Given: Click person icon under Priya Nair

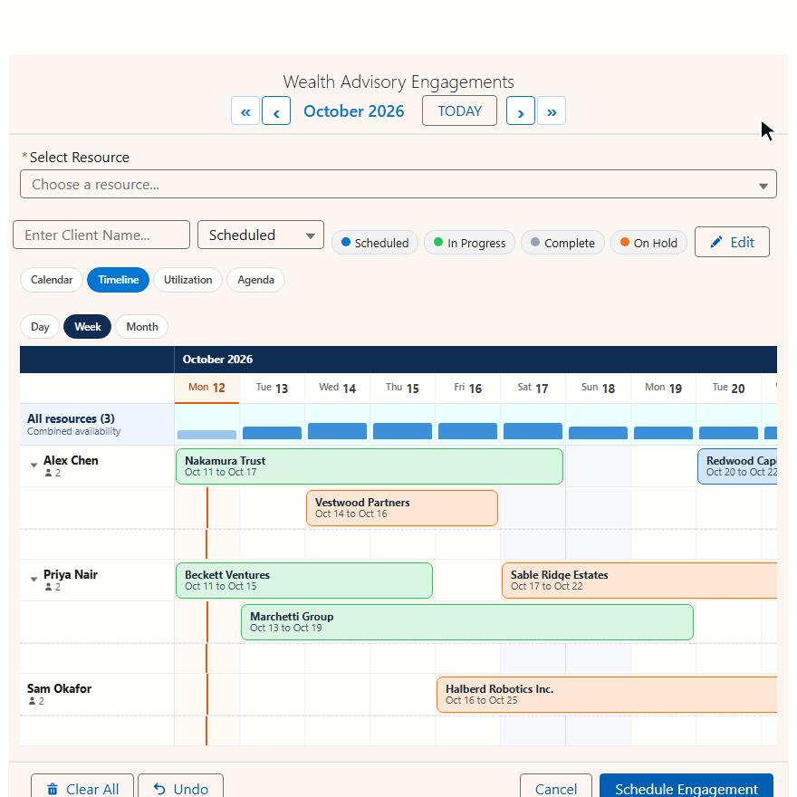Looking at the screenshot, I should point(48,587).
